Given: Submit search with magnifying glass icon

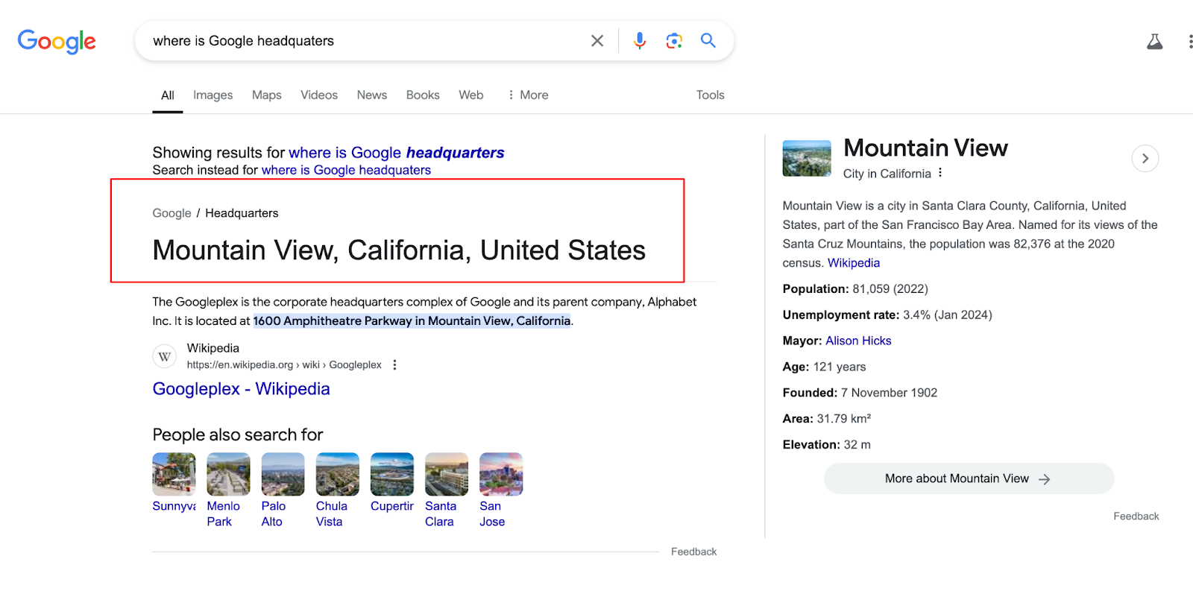Looking at the screenshot, I should (x=708, y=41).
